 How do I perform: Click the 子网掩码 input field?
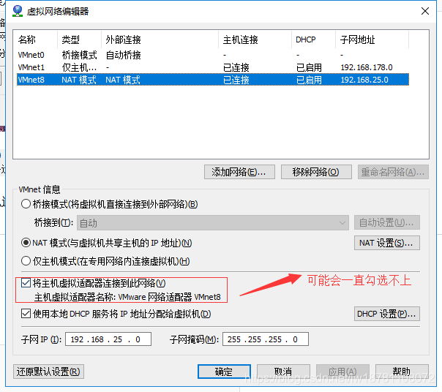click(x=266, y=339)
